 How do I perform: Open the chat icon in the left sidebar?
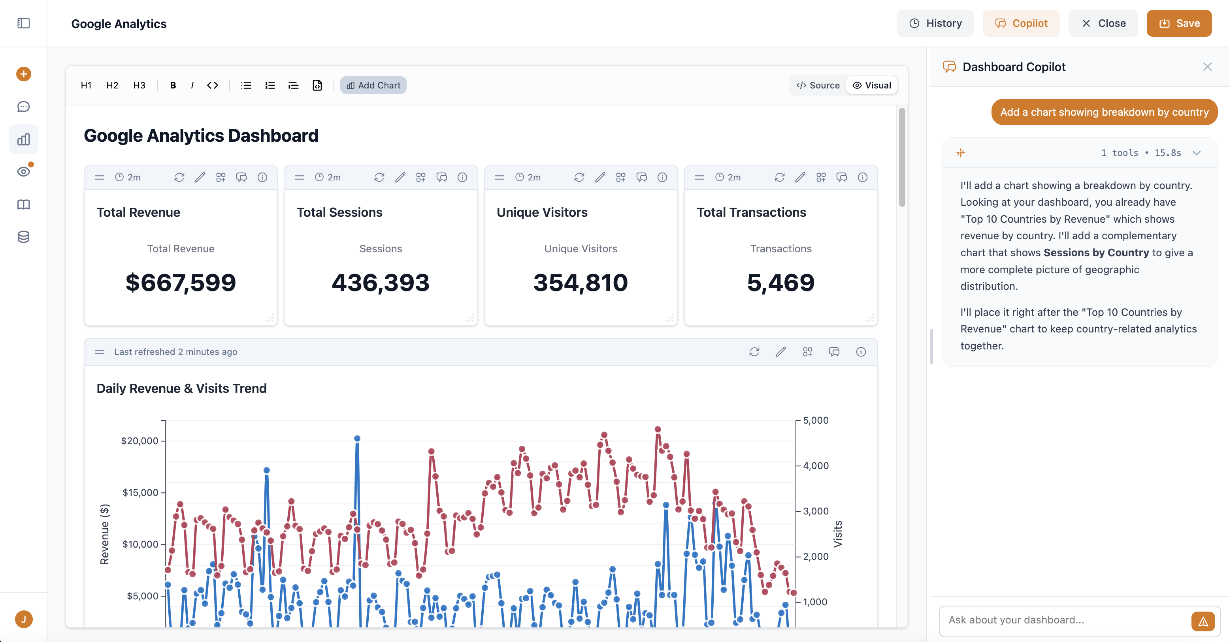23,106
